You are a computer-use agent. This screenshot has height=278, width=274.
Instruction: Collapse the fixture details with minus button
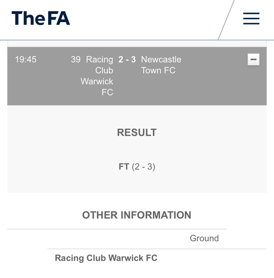coord(254,60)
